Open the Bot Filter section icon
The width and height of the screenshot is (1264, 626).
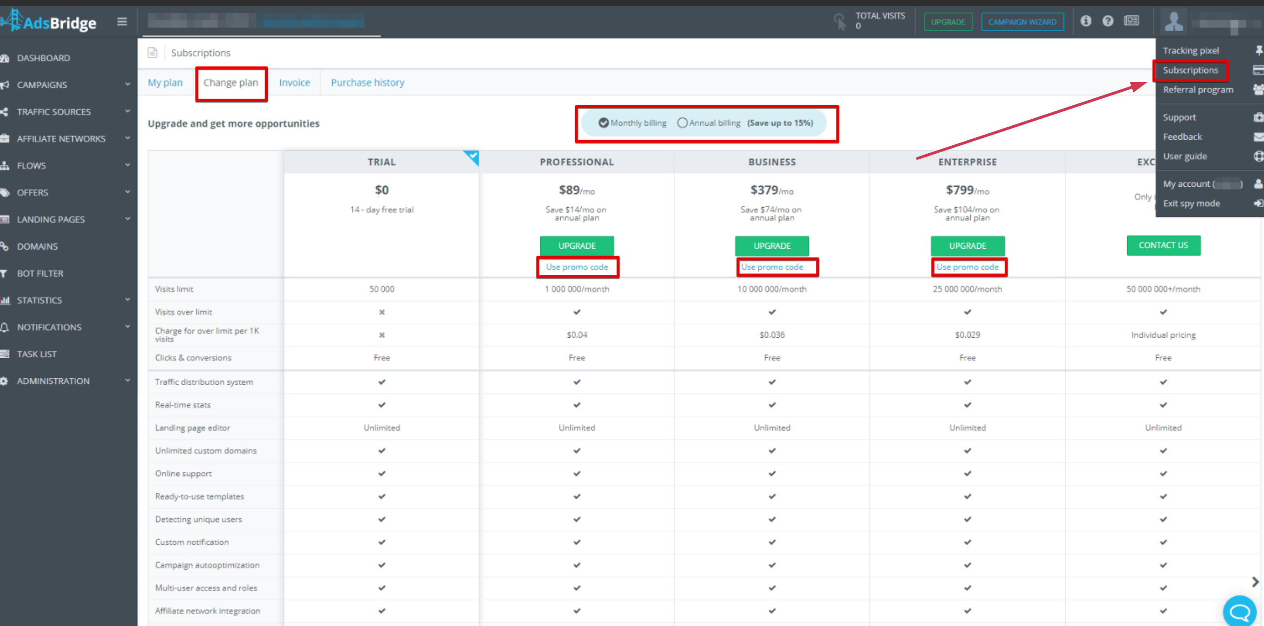pos(6,273)
